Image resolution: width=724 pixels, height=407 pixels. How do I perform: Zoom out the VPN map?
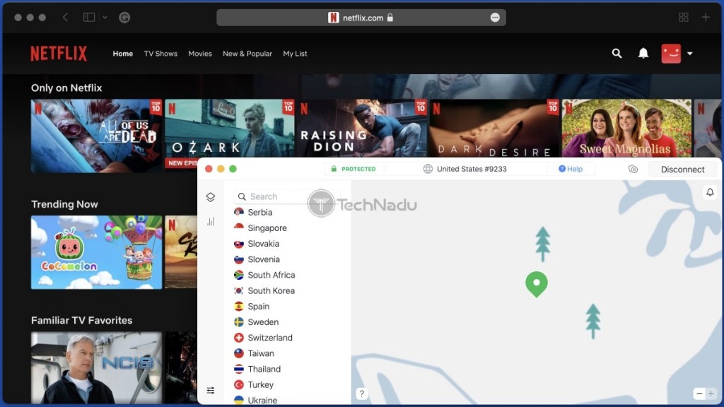click(x=699, y=393)
